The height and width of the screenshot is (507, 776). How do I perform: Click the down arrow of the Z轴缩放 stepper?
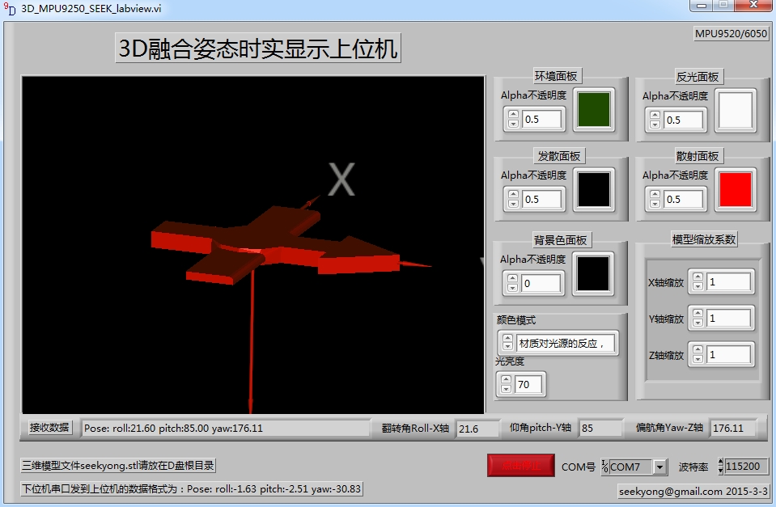697,359
